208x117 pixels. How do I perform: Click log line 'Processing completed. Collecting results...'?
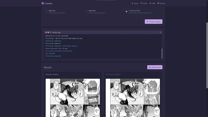(x=62, y=46)
